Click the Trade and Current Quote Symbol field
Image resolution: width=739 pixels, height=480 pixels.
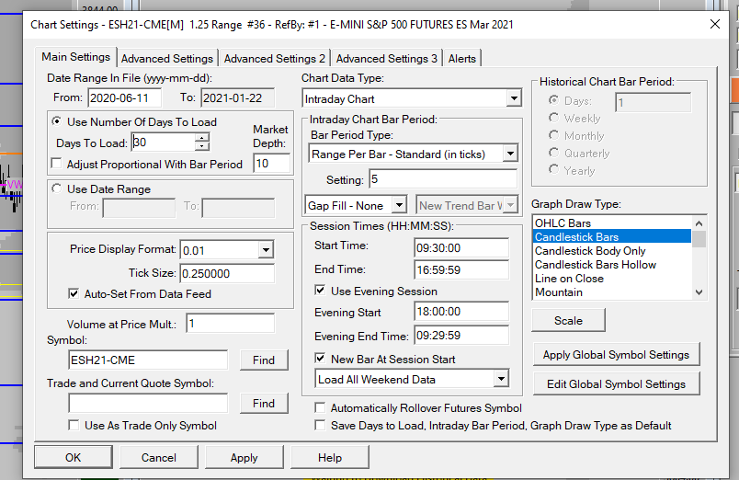[148, 403]
